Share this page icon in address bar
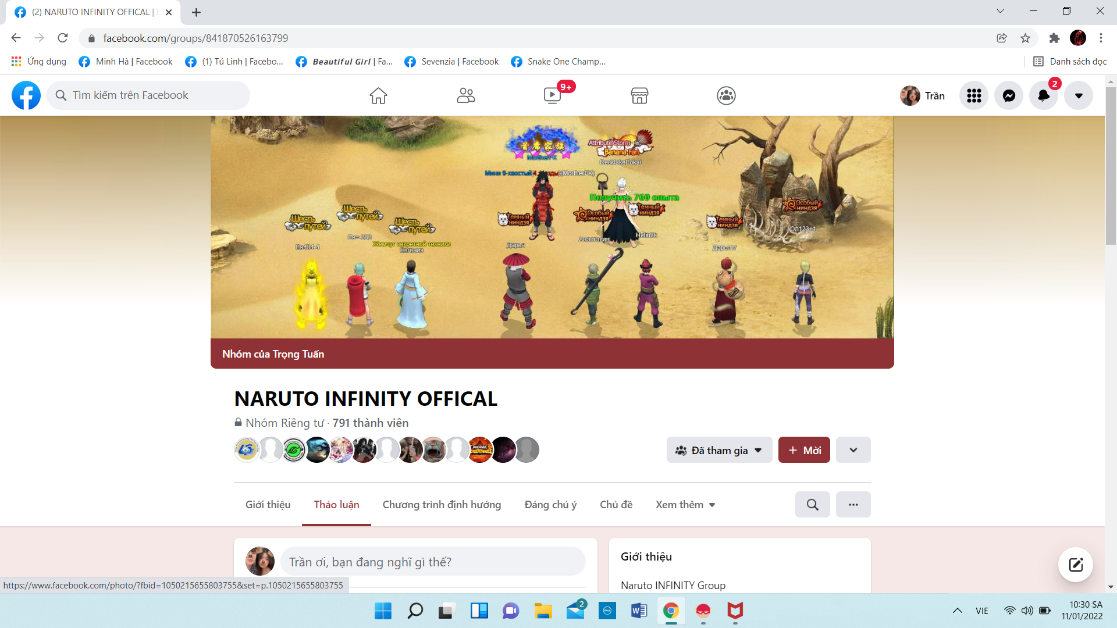Screen dimensions: 1117x628 [1002, 38]
